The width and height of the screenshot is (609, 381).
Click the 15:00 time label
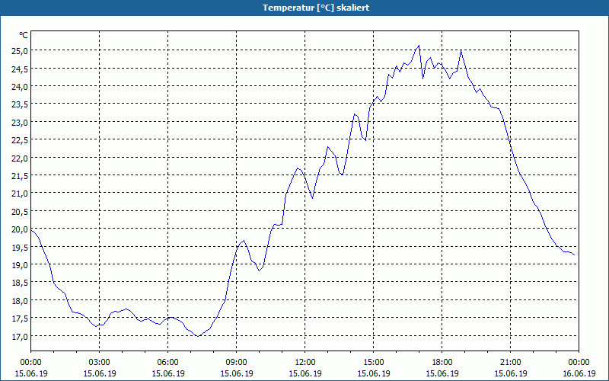pos(374,363)
